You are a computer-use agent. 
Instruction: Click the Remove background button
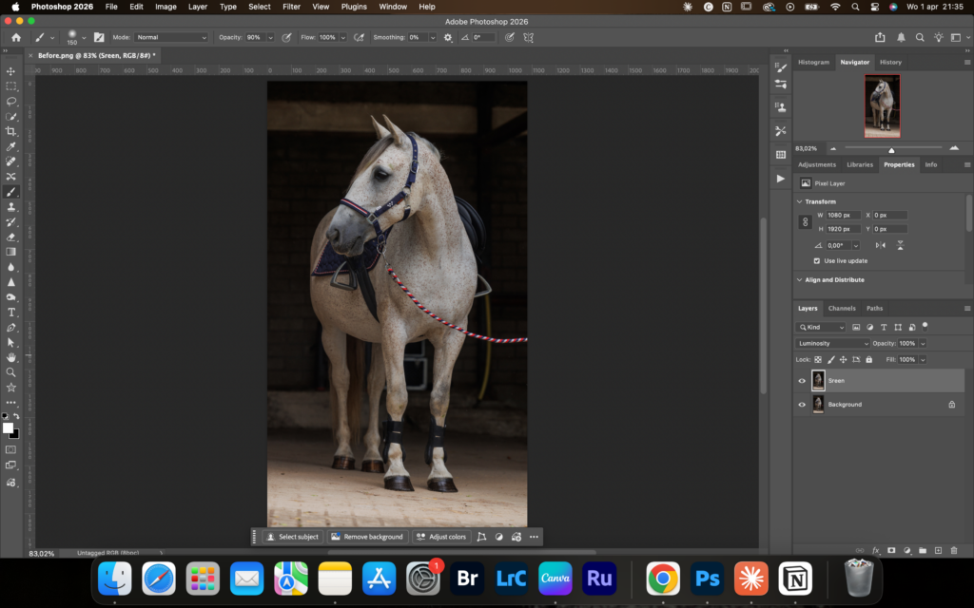(367, 537)
